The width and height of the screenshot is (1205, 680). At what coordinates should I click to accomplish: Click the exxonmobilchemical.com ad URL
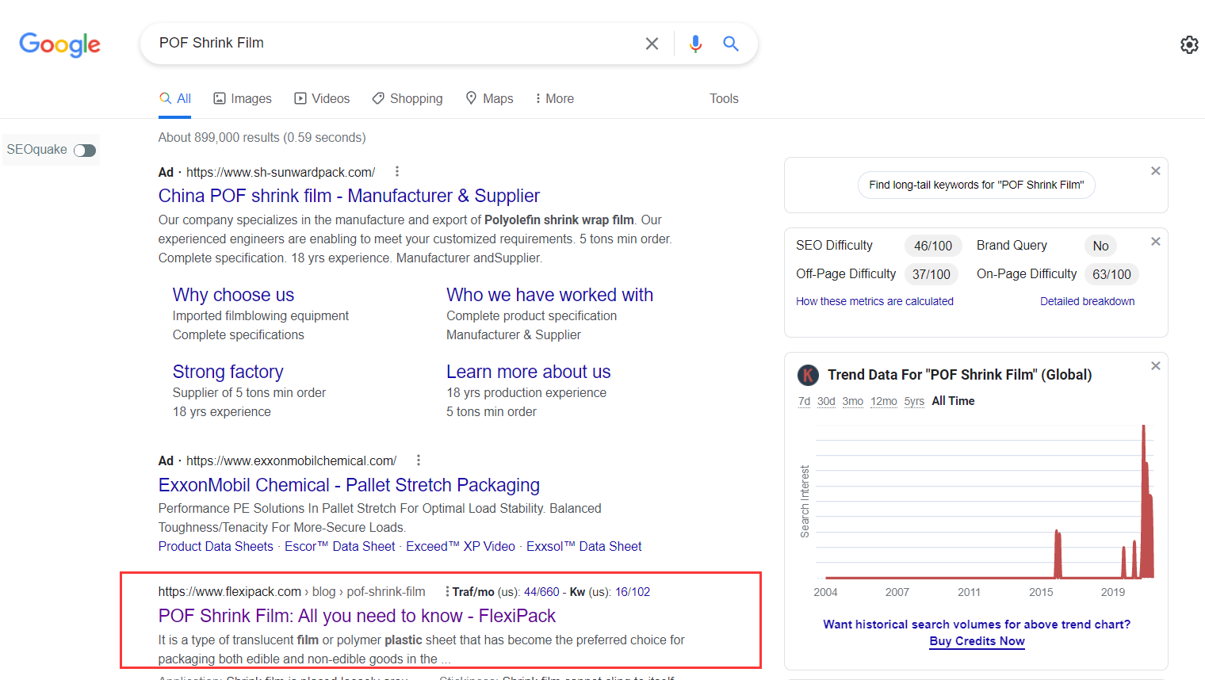click(x=291, y=460)
